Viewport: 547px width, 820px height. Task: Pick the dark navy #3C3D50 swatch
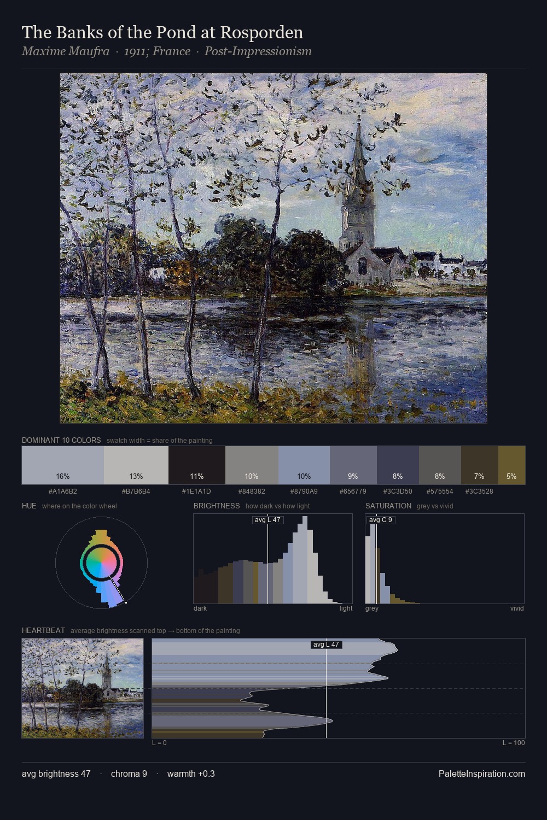coord(398,465)
